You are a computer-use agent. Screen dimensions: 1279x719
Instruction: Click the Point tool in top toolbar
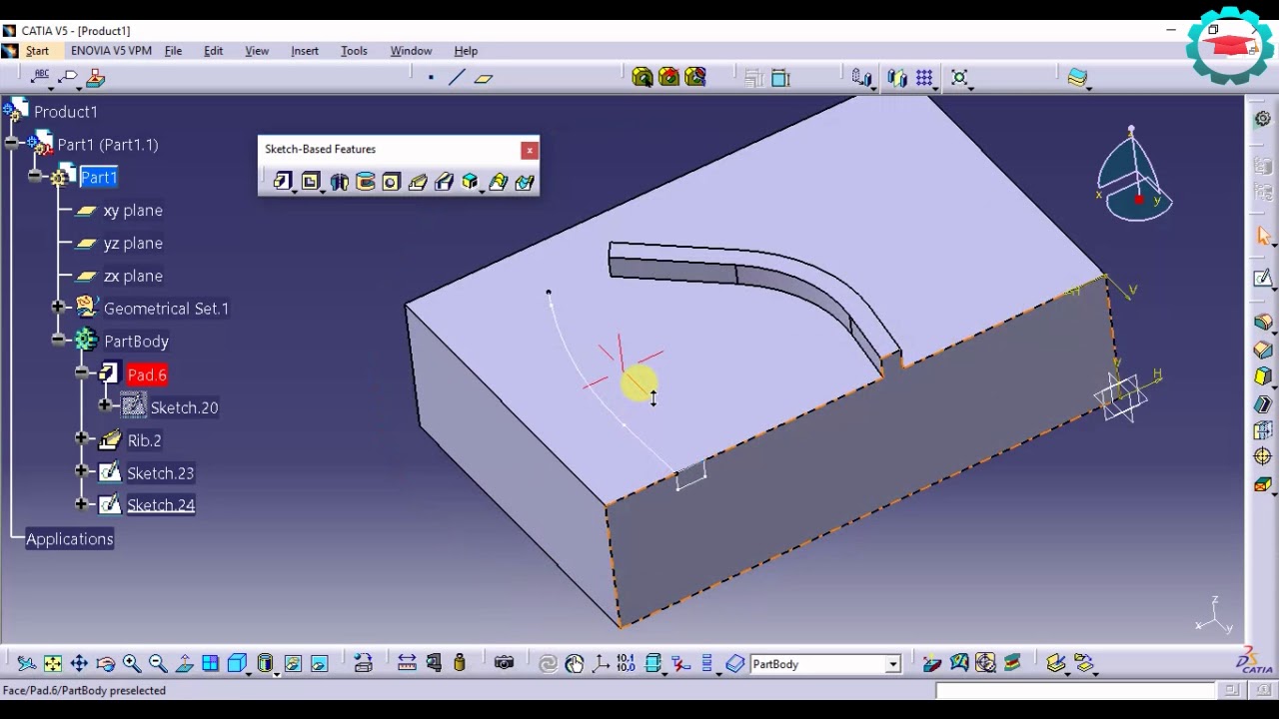431,77
